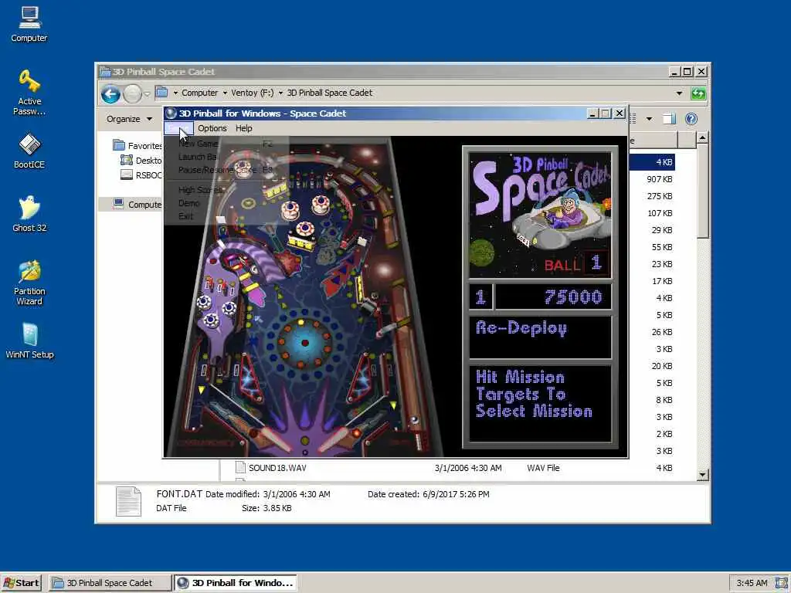The height and width of the screenshot is (593, 791).
Task: Expand the address bar history dropdown
Action: [679, 93]
